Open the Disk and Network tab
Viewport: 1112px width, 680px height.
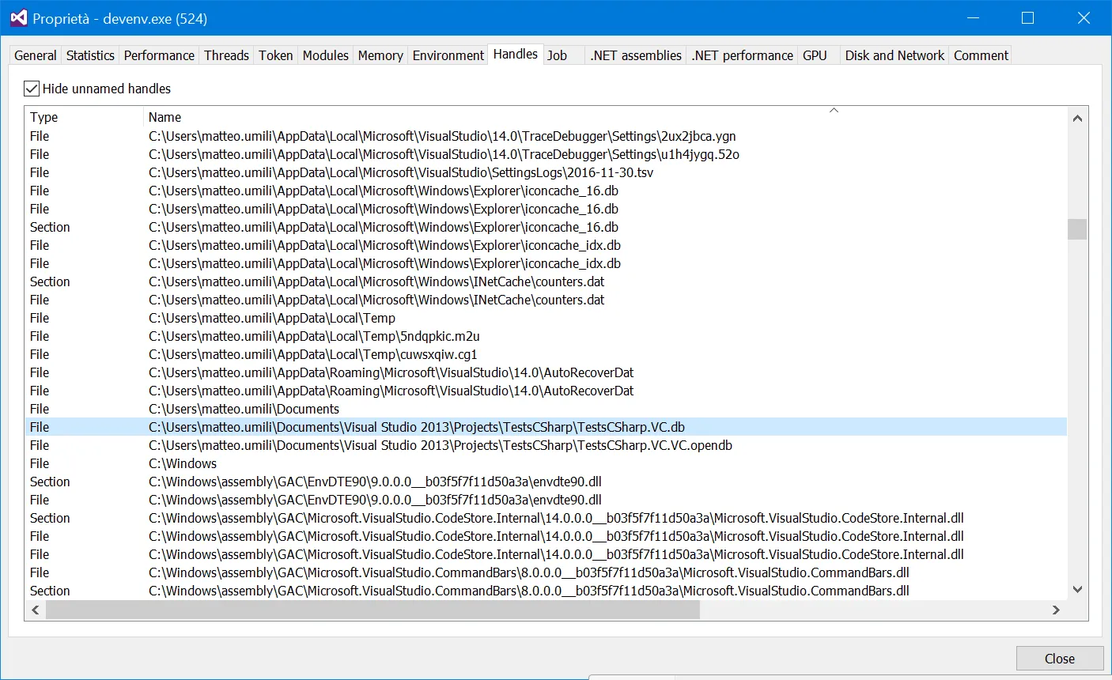tap(895, 55)
